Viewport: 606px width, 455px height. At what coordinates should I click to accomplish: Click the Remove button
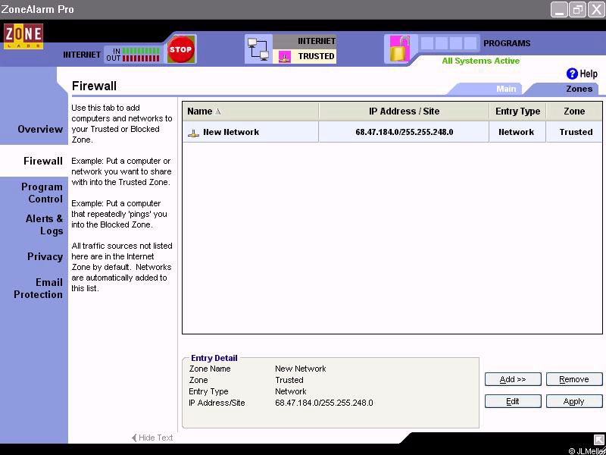[574, 379]
